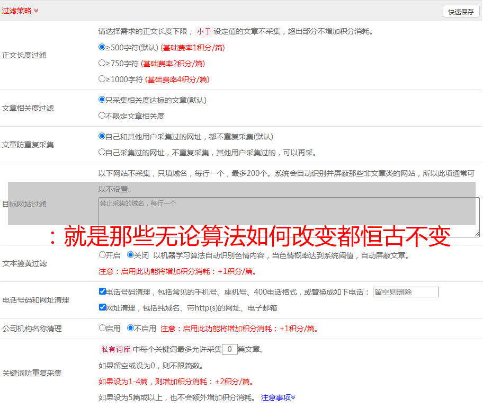The image size is (483, 407).
Task: Toggle the 电话号码清理 checkbox
Action: pos(103,291)
